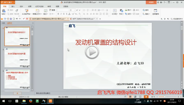Click the New Slide icon
This screenshot has height=105, width=184.
pos(37,11)
